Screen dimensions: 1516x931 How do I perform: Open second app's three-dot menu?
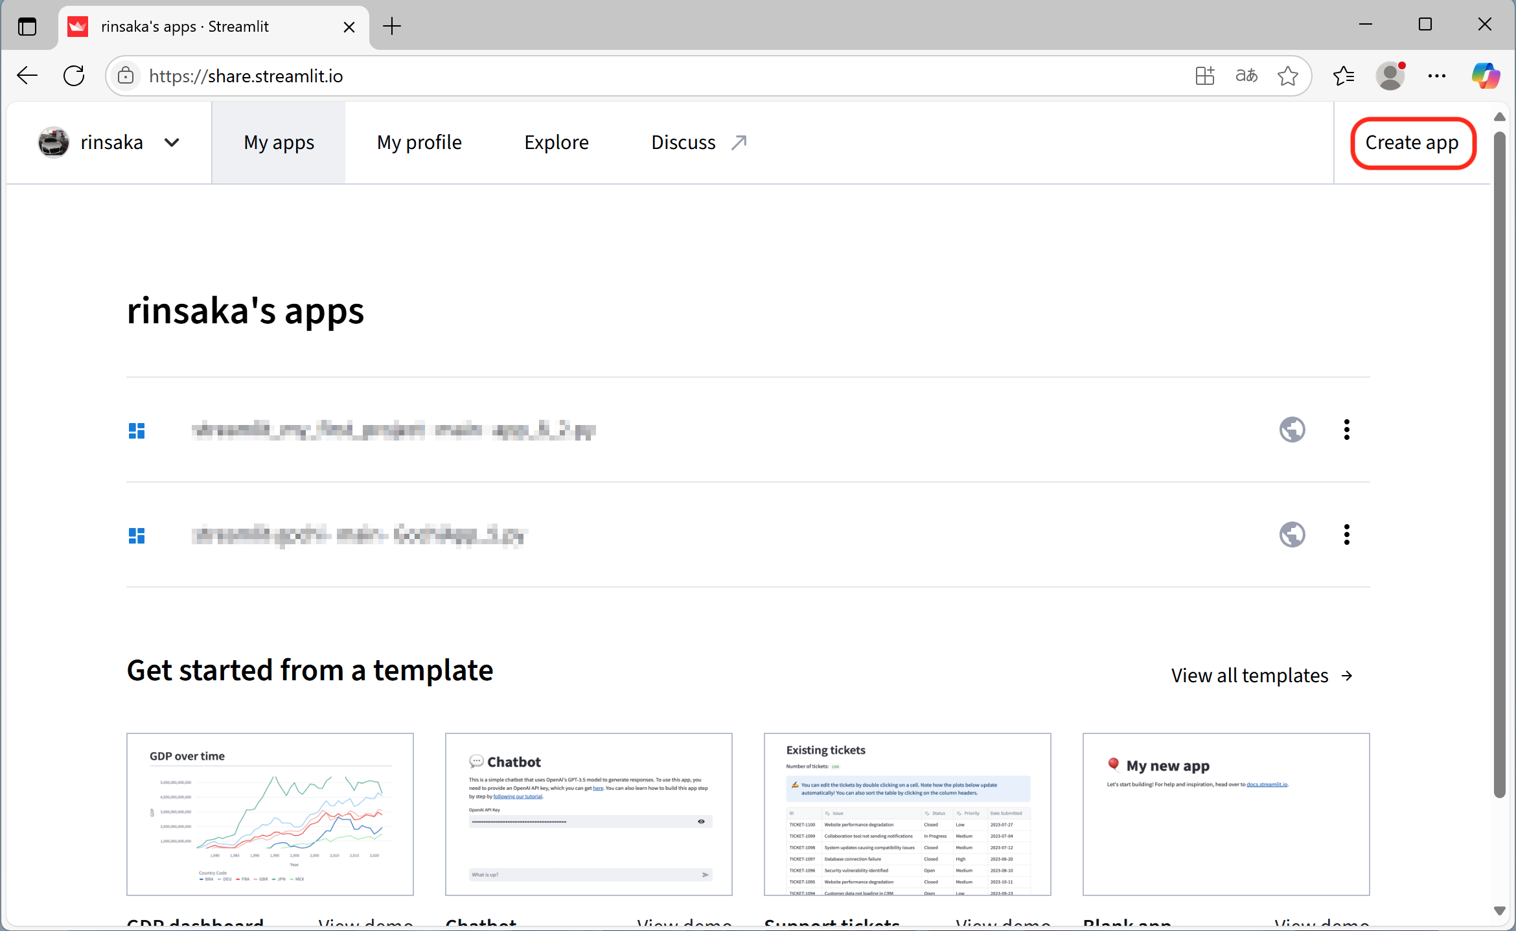click(x=1346, y=534)
